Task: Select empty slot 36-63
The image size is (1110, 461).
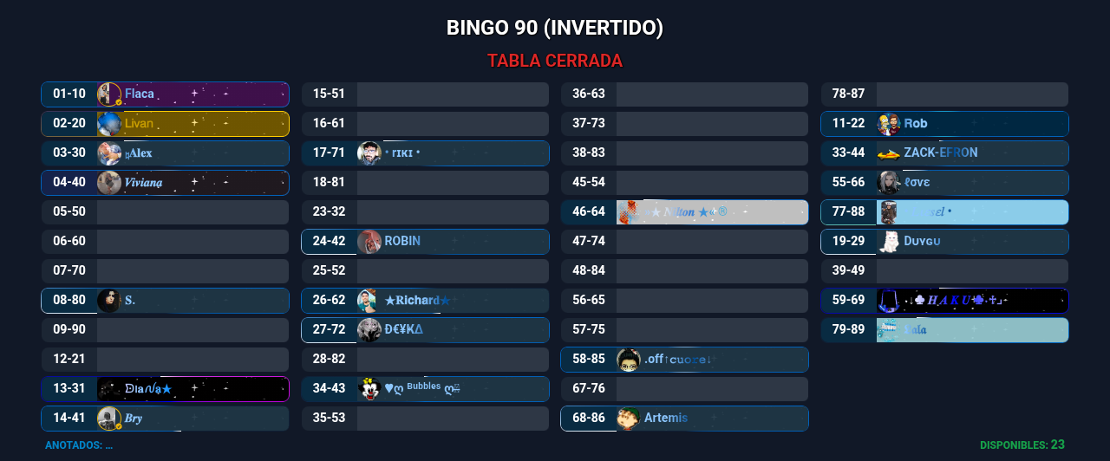Action: (x=684, y=94)
